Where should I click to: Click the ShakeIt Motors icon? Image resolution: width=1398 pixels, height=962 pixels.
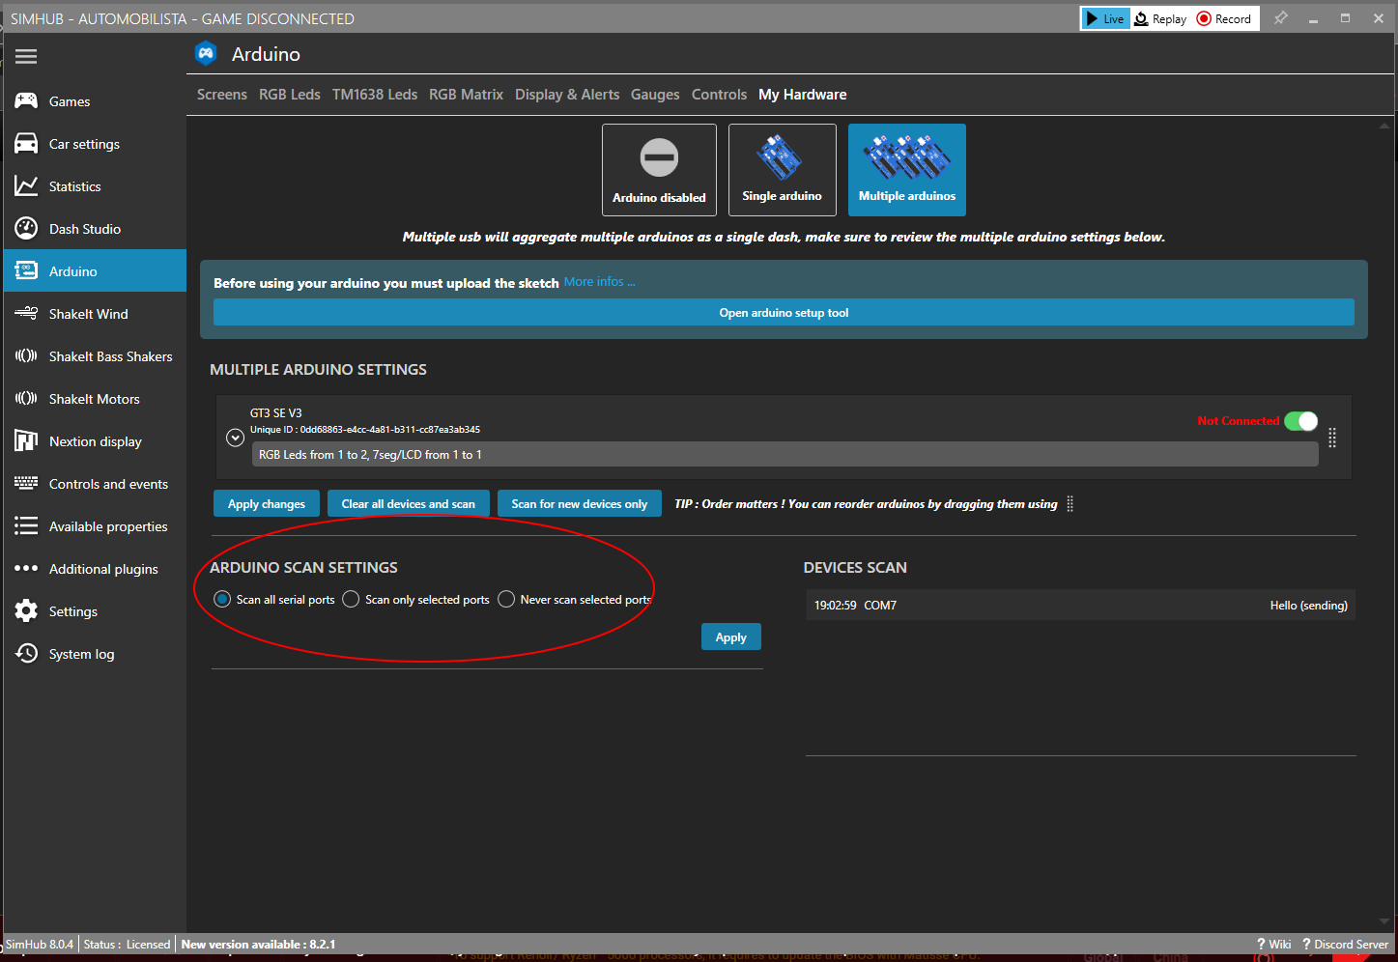26,398
